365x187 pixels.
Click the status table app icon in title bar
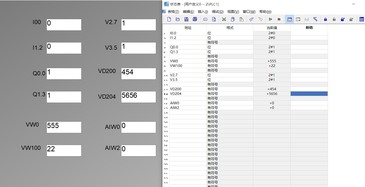pyautogui.click(x=166, y=4)
